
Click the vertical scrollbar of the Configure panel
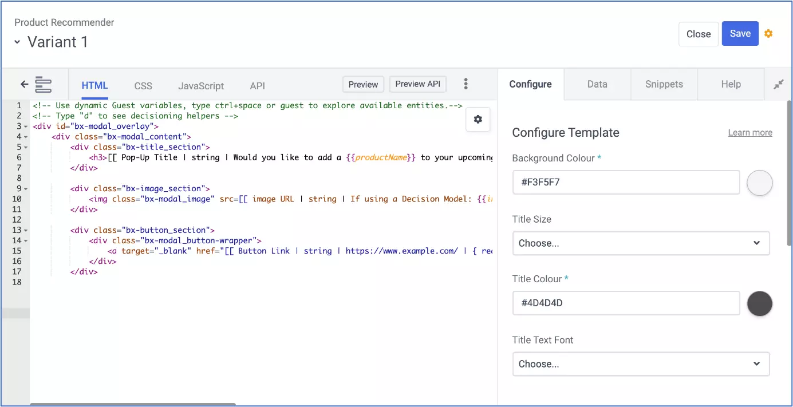point(790,173)
